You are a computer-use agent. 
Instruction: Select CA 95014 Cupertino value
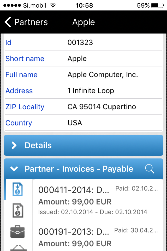[102, 107]
